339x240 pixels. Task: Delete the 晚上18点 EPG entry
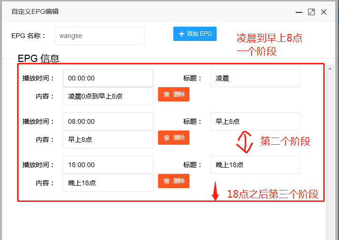tap(174, 181)
